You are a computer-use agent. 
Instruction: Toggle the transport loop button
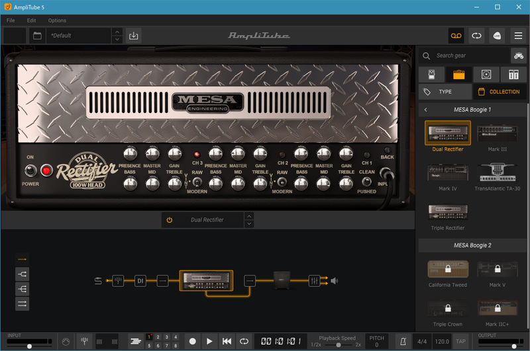tap(244, 342)
